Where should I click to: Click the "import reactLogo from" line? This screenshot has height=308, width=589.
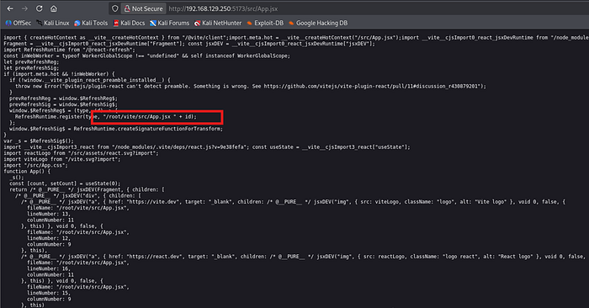click(x=81, y=153)
